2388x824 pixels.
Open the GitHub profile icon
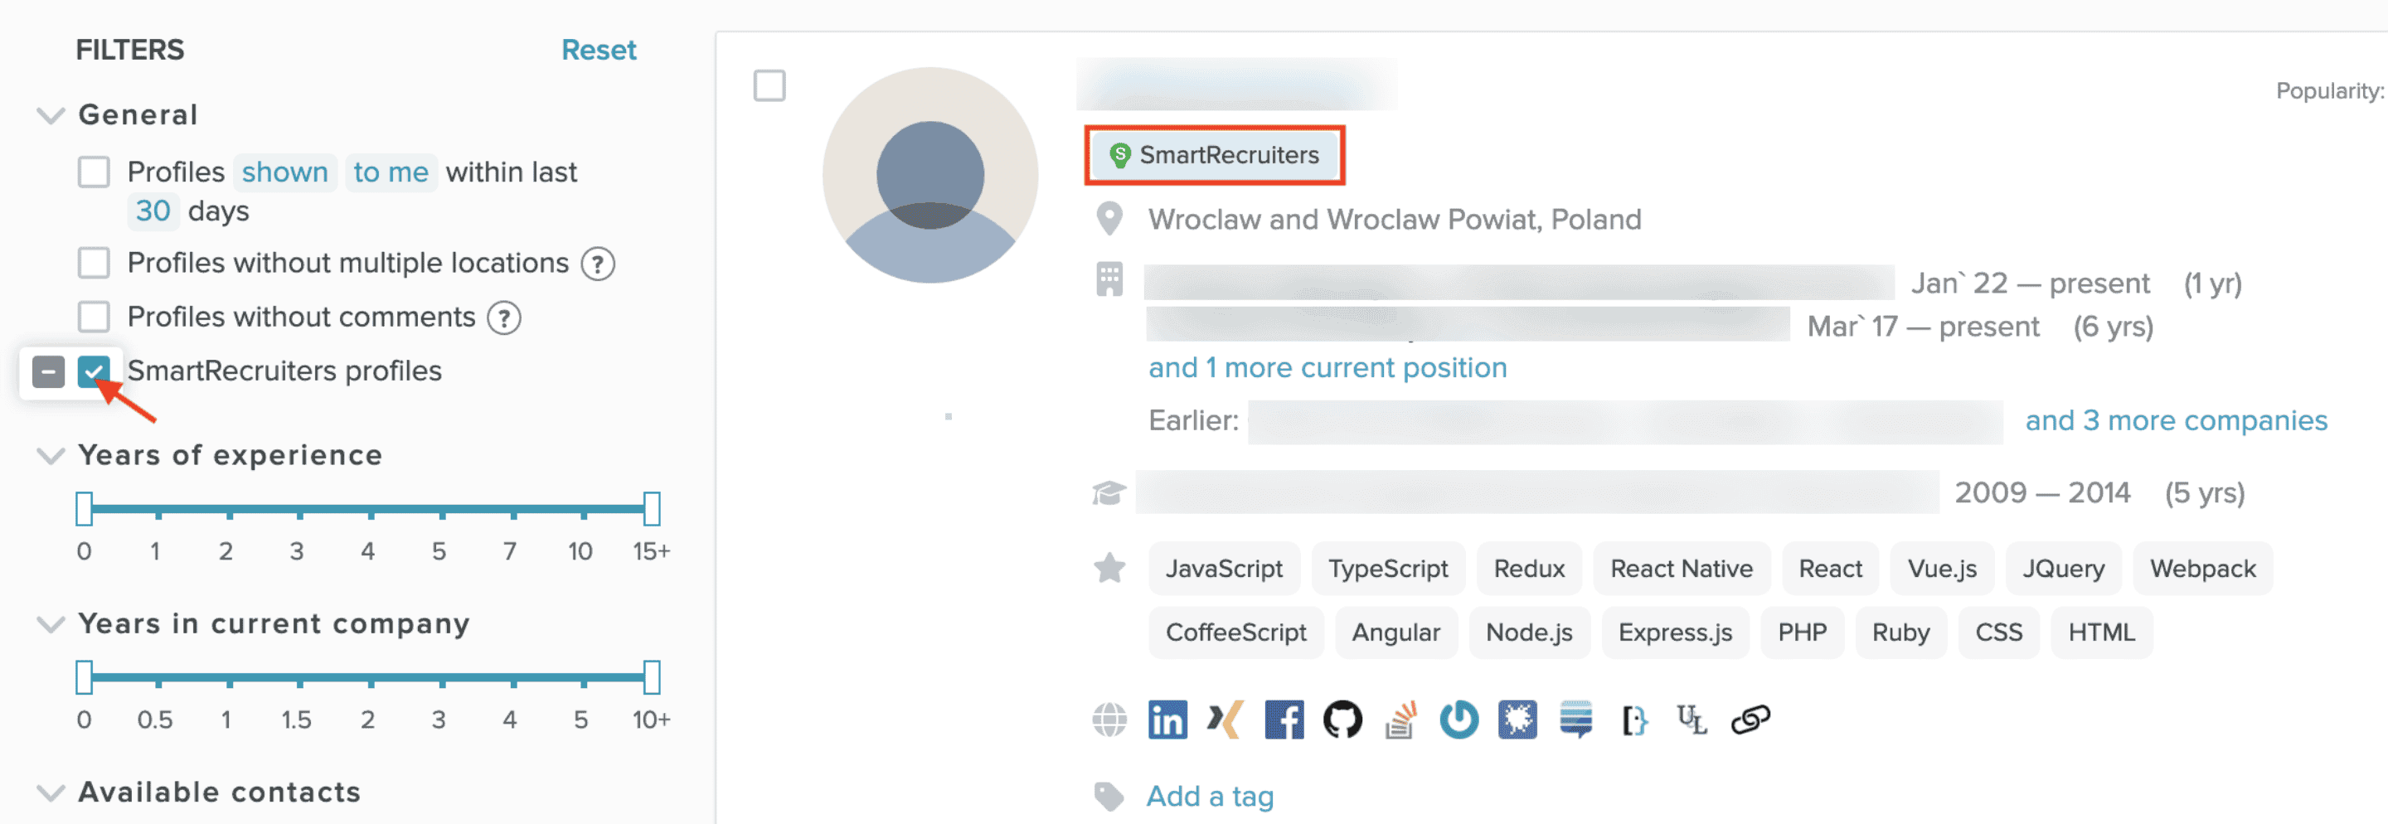tap(1342, 720)
